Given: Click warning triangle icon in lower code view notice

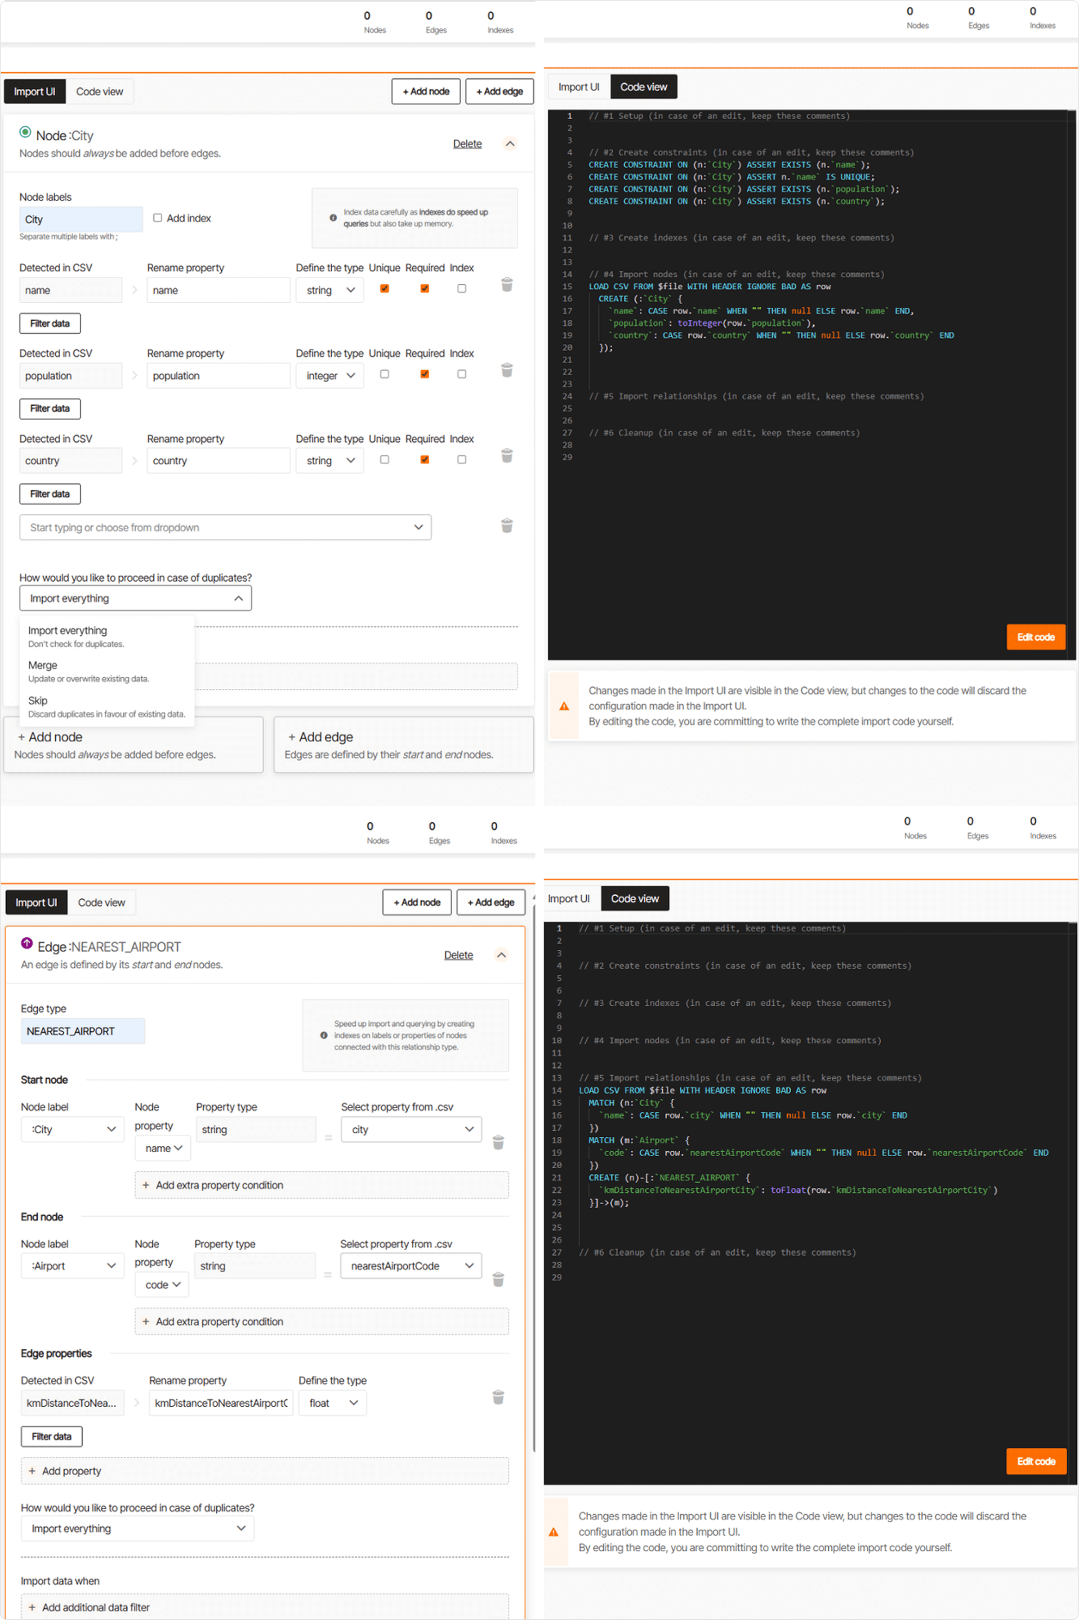Looking at the screenshot, I should pyautogui.click(x=553, y=1532).
